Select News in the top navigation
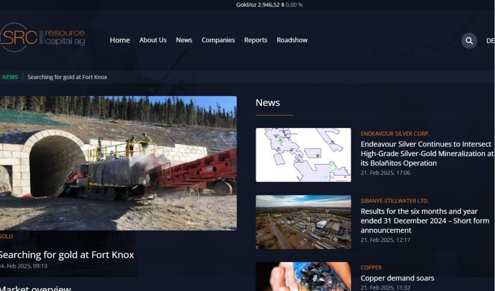Viewport: 495px width, 291px height. click(184, 40)
